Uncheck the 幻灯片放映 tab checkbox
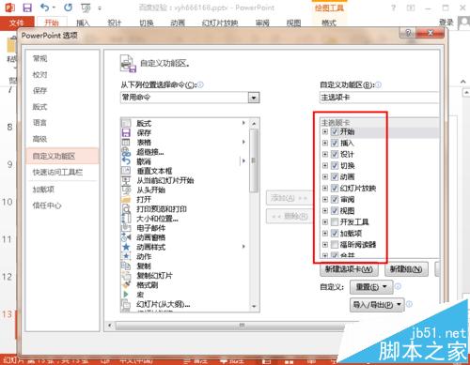 (x=335, y=188)
